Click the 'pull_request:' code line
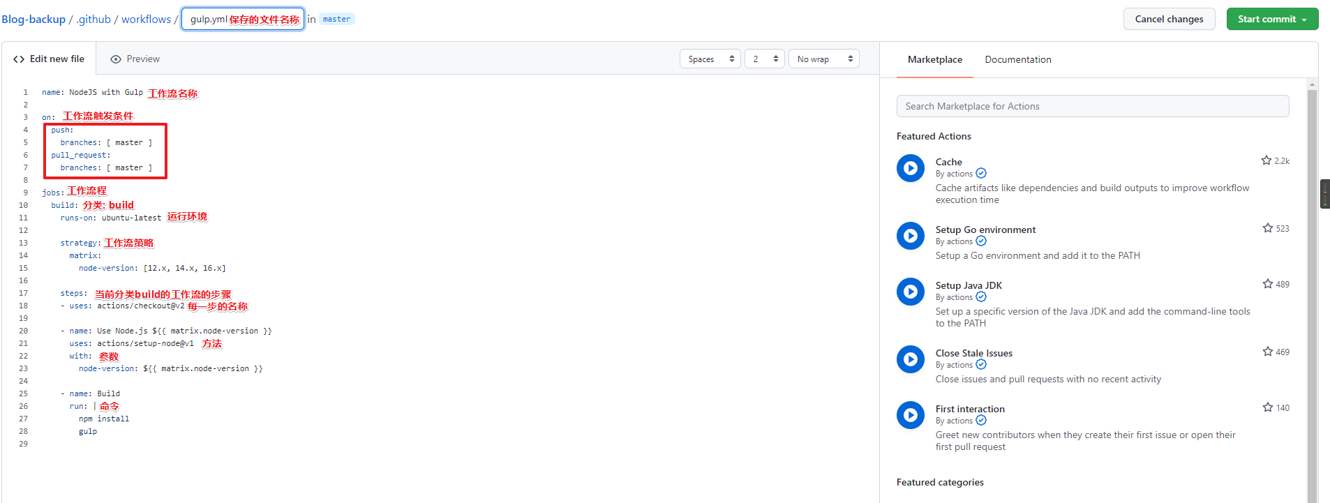This screenshot has width=1330, height=503. coord(80,155)
